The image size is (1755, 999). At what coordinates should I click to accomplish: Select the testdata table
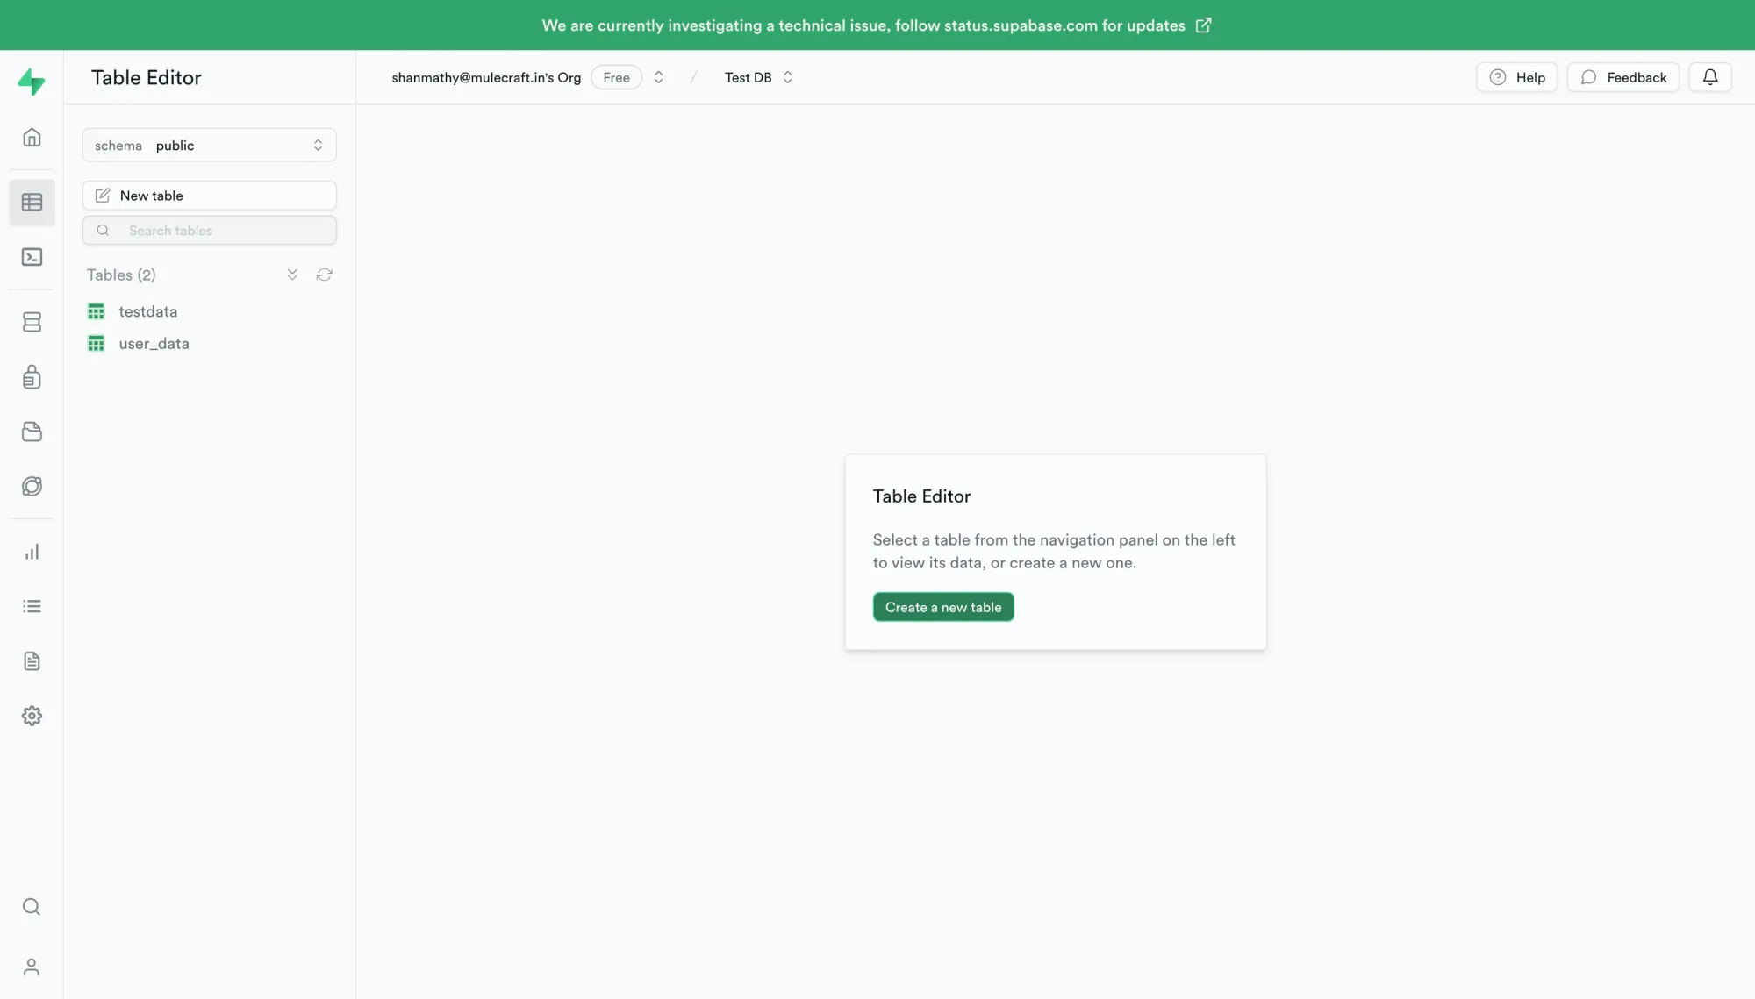pyautogui.click(x=147, y=311)
